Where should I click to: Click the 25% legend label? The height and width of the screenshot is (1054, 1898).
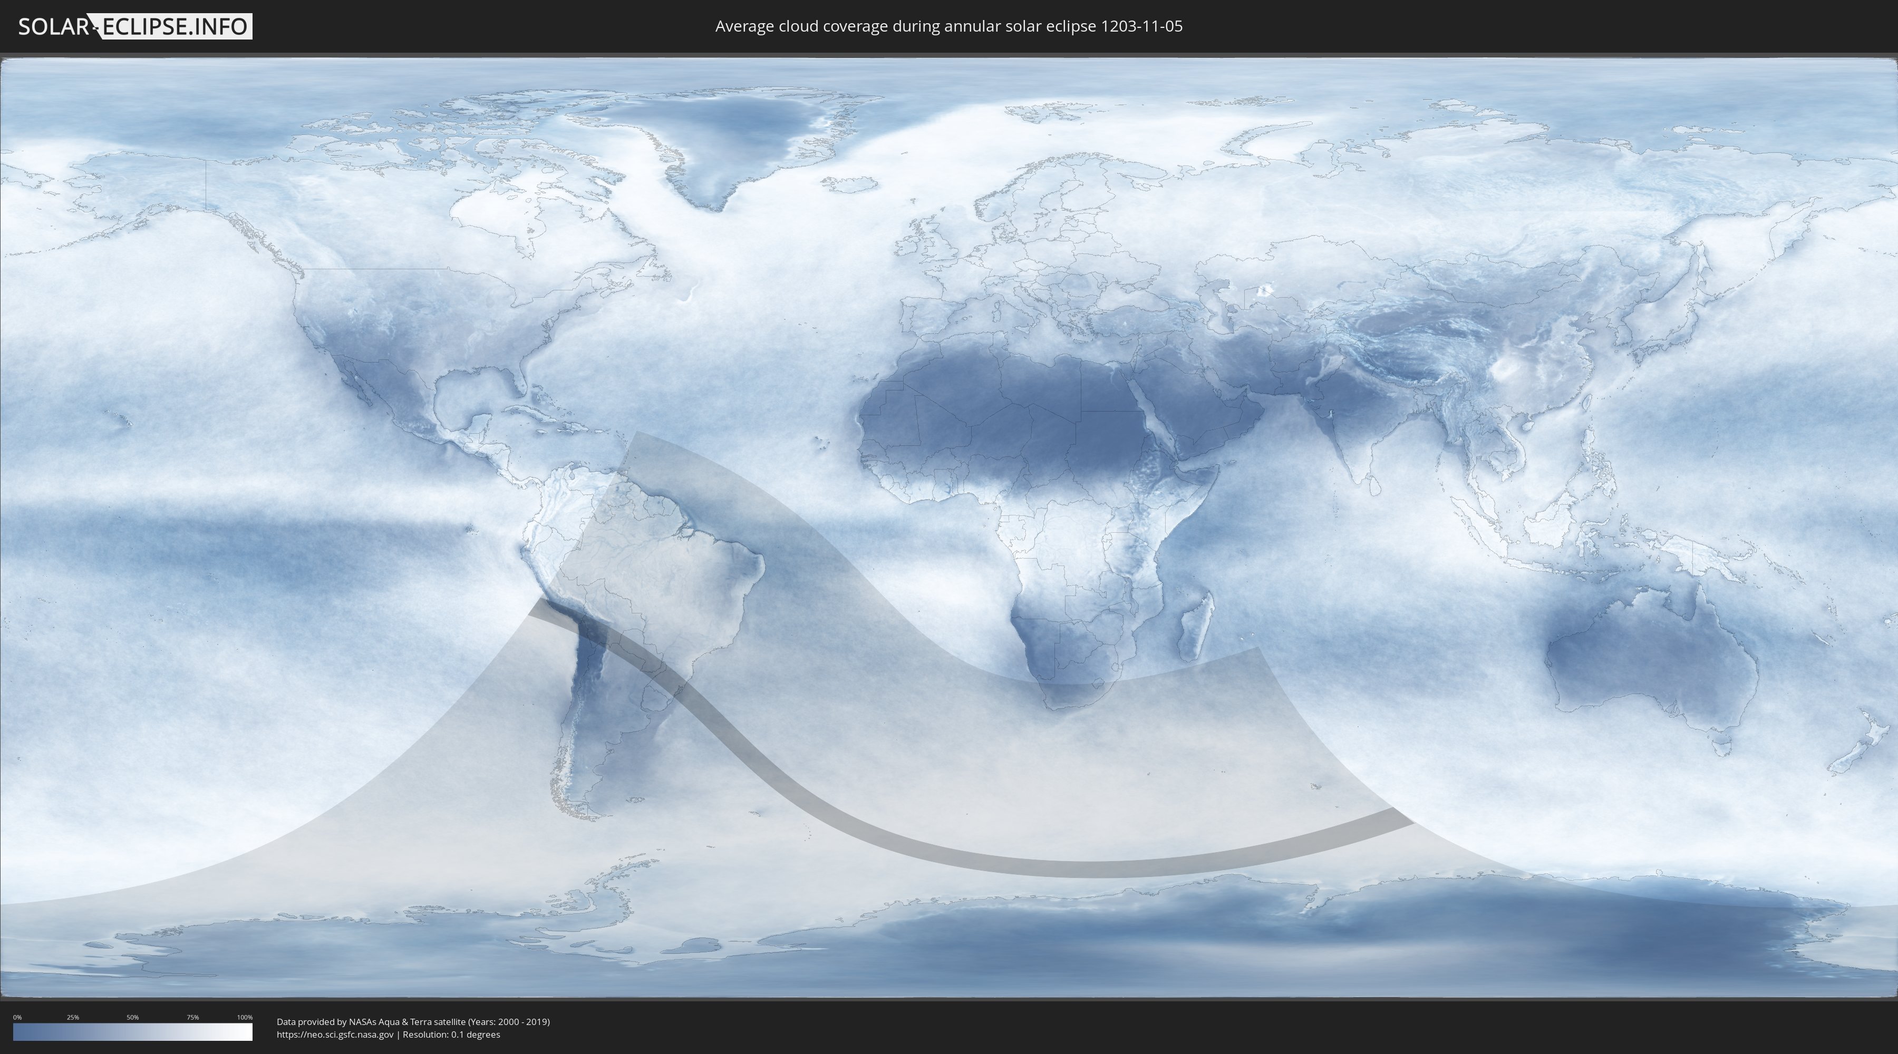(73, 1017)
